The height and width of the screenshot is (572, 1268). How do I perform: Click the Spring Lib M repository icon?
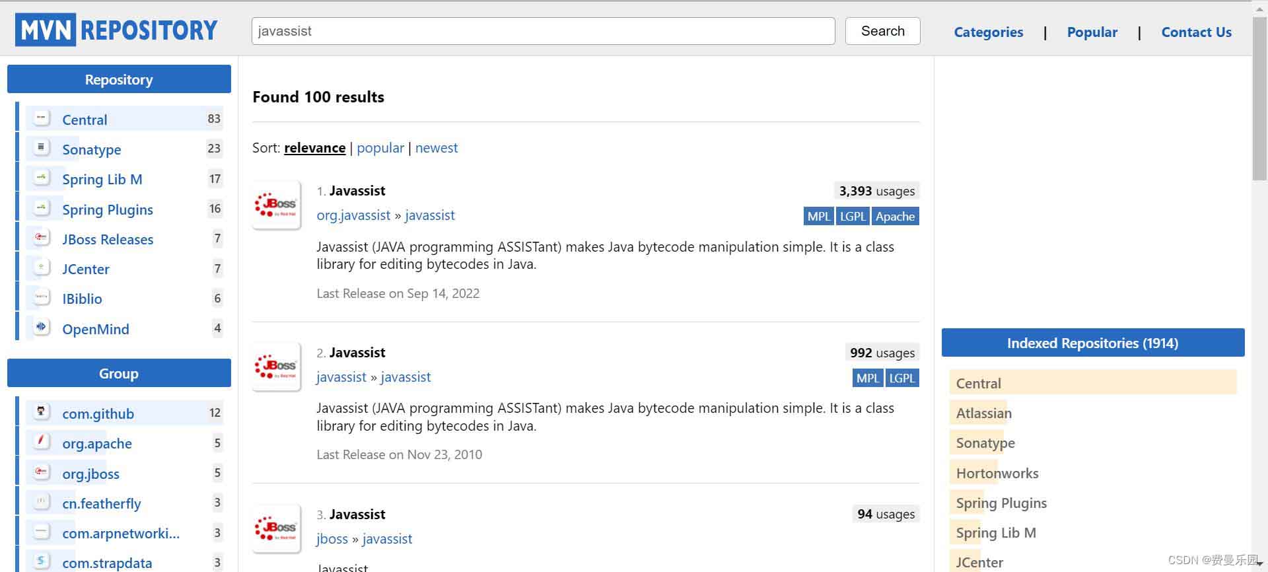[42, 178]
